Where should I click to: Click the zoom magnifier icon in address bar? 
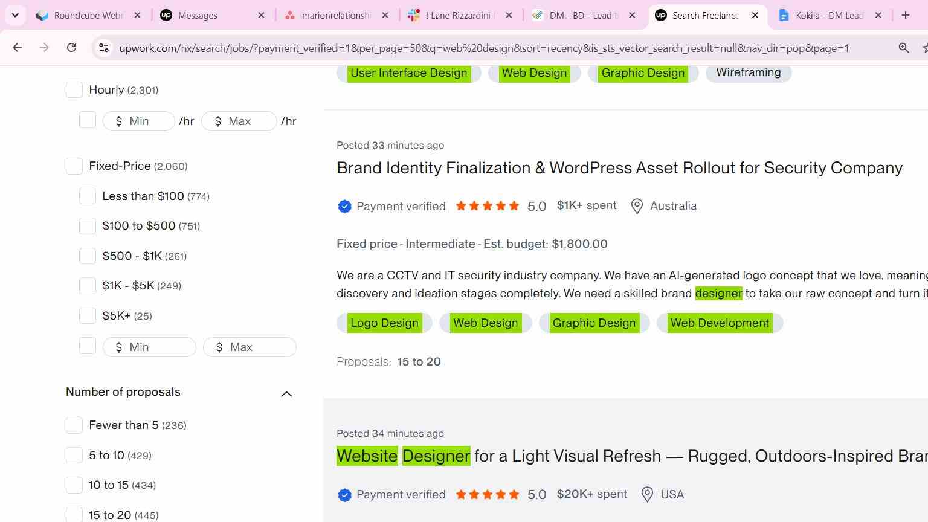pos(904,48)
